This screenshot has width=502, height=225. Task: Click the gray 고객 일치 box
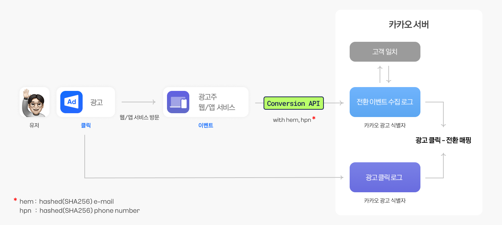click(x=385, y=52)
